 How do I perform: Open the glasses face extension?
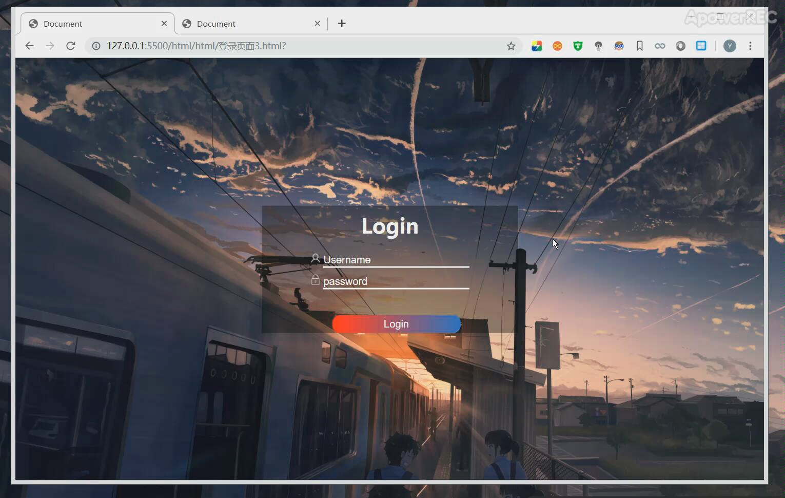click(619, 46)
